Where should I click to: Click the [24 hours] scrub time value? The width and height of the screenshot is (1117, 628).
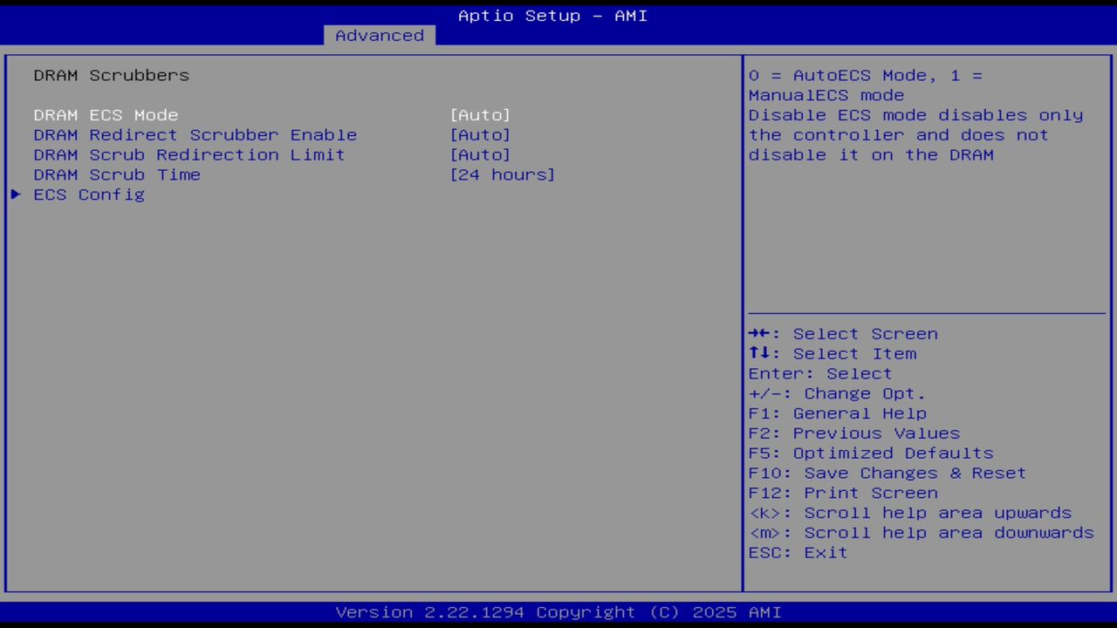pyautogui.click(x=502, y=174)
